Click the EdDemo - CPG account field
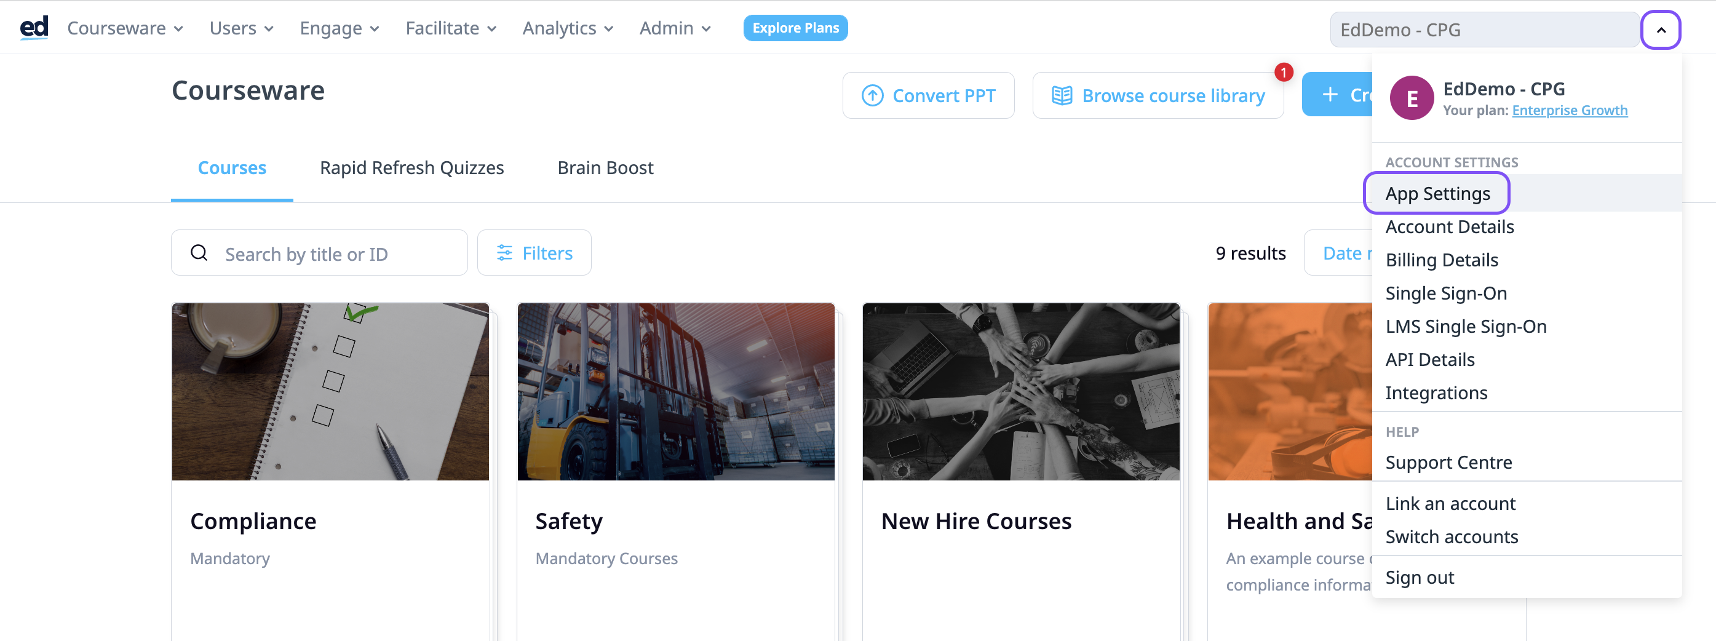This screenshot has width=1716, height=641. point(1484,30)
